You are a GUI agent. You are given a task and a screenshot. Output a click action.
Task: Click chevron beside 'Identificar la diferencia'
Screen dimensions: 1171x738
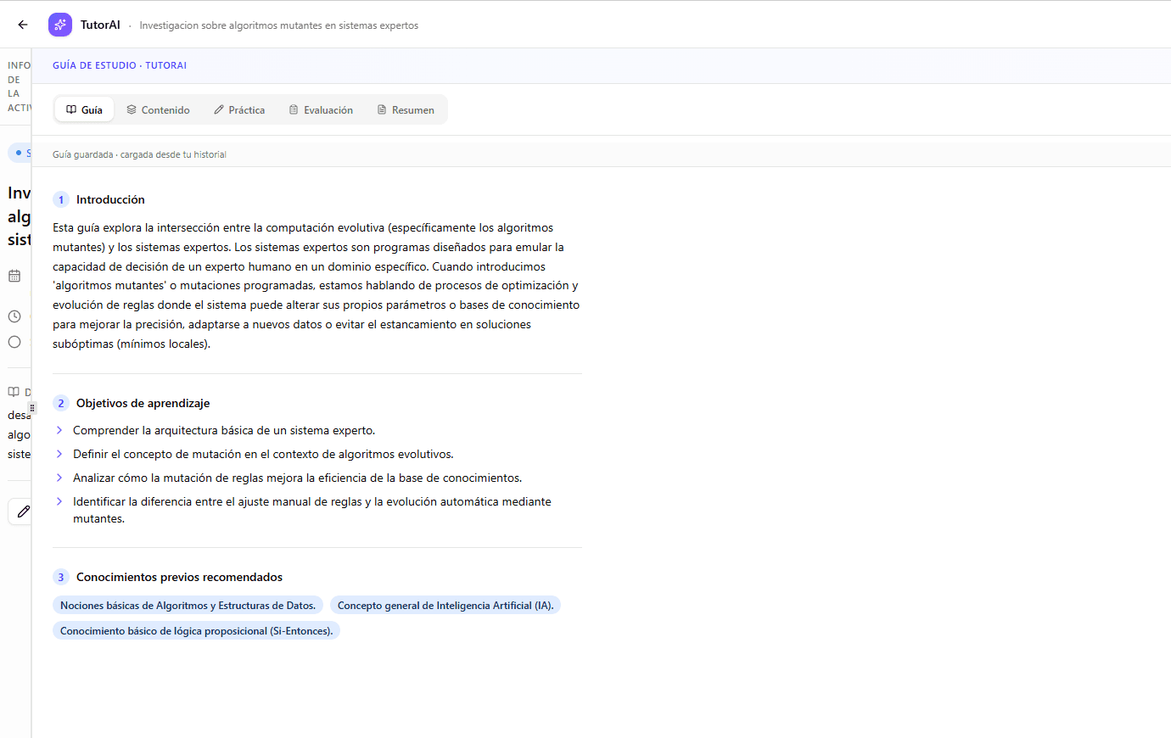pyautogui.click(x=59, y=501)
